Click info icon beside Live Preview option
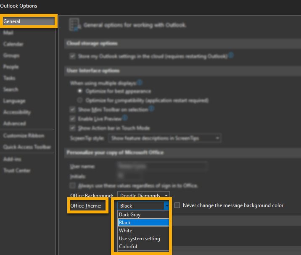Image resolution: width=301 pixels, height=255 pixels. click(125, 118)
